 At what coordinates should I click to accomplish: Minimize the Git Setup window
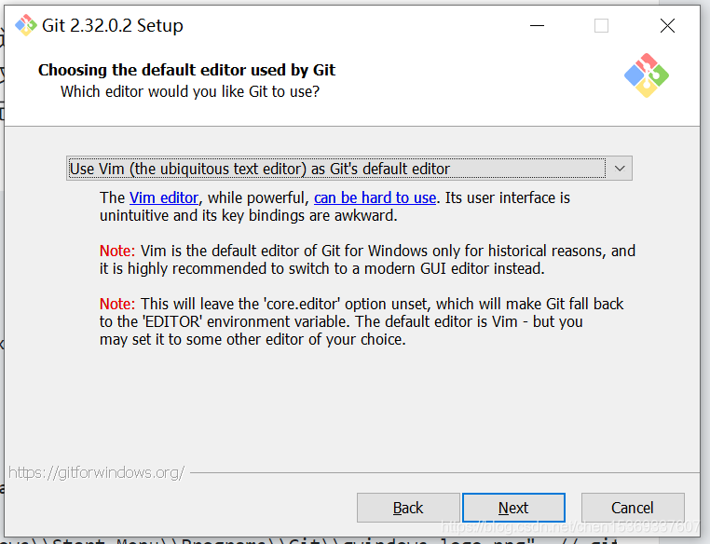(x=536, y=25)
